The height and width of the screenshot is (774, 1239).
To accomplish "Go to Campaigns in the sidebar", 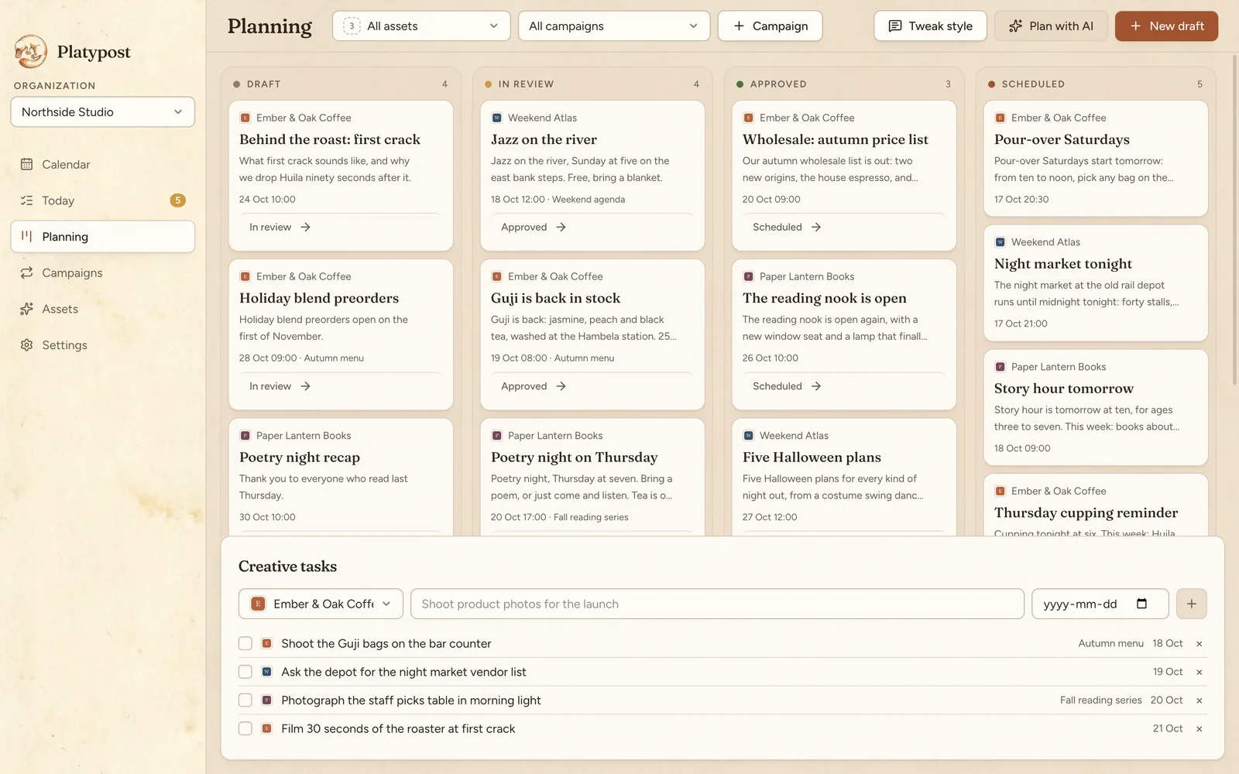I will tap(102, 272).
